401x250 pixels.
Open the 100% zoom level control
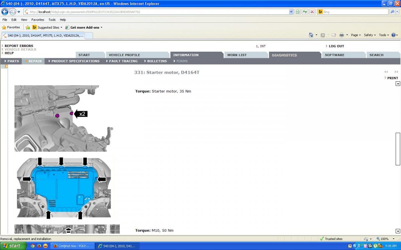coord(385,239)
